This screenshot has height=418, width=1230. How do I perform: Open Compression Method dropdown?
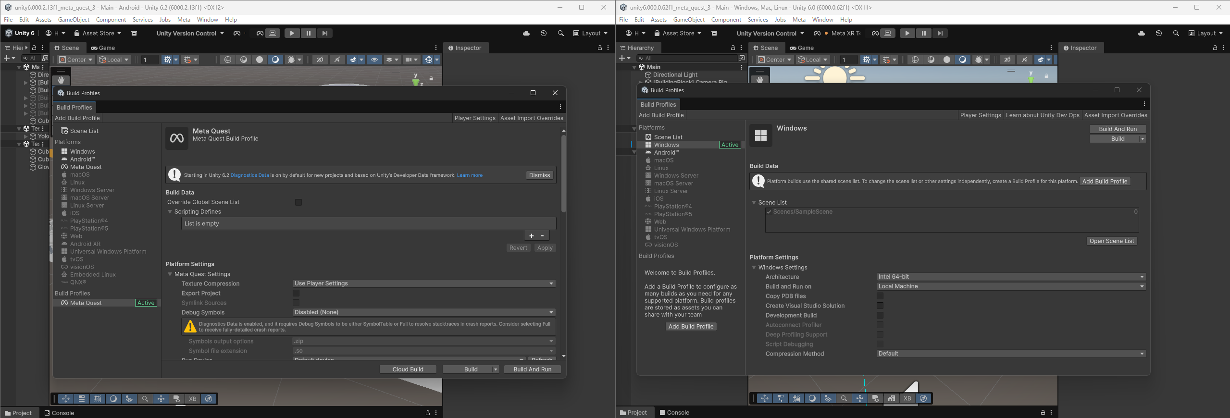(1011, 354)
